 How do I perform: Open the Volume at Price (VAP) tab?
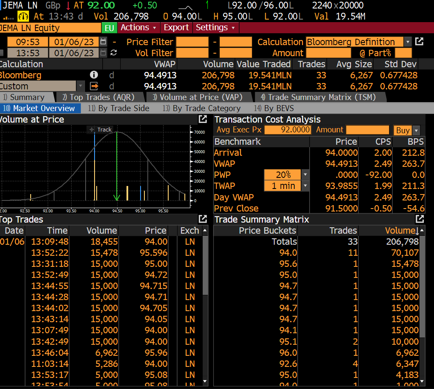(x=198, y=97)
